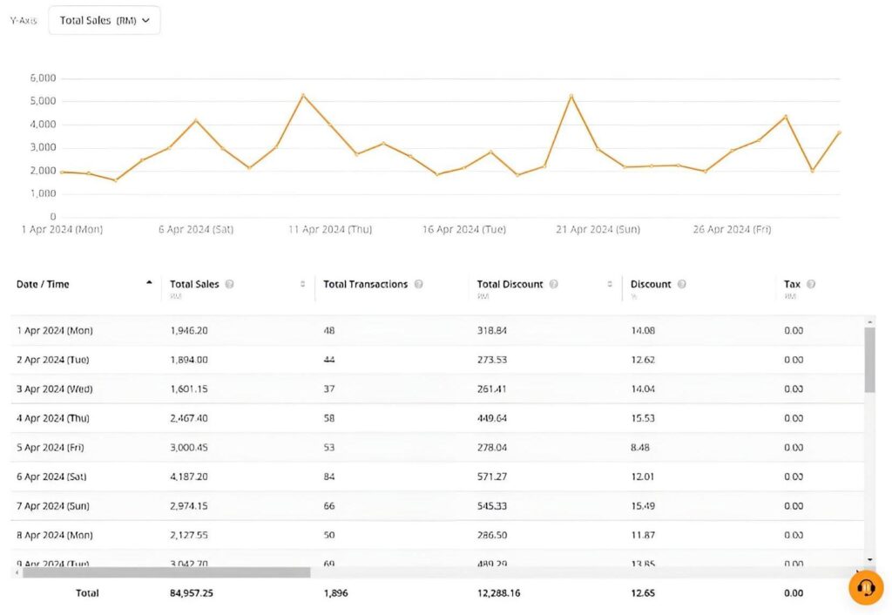
Task: Toggle sorting on the Total Transactions column
Action: click(365, 283)
